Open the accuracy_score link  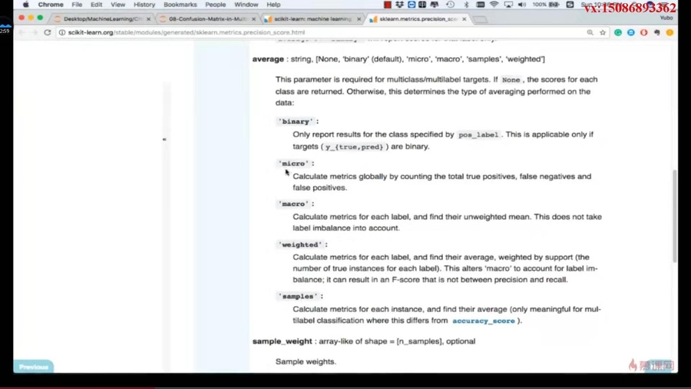pos(483,321)
